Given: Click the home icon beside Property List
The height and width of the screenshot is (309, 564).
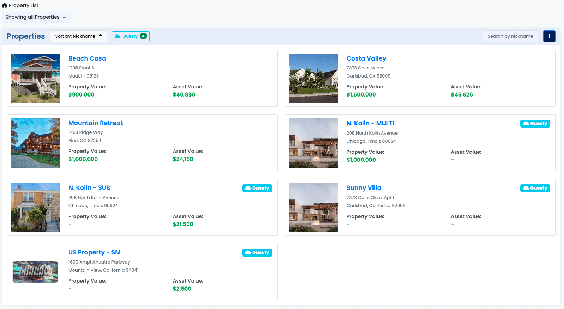Looking at the screenshot, I should coord(5,5).
